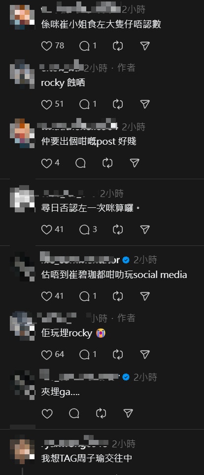Like the '佢玩埋rocky' comment
The width and height of the screenshot is (204, 475).
46,354
